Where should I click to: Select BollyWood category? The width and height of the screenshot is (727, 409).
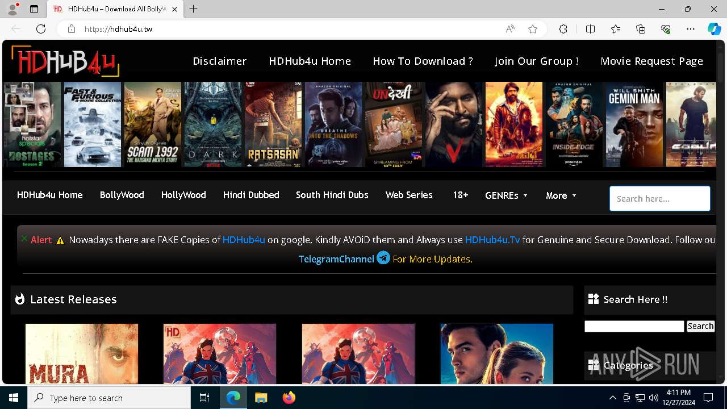pos(122,195)
